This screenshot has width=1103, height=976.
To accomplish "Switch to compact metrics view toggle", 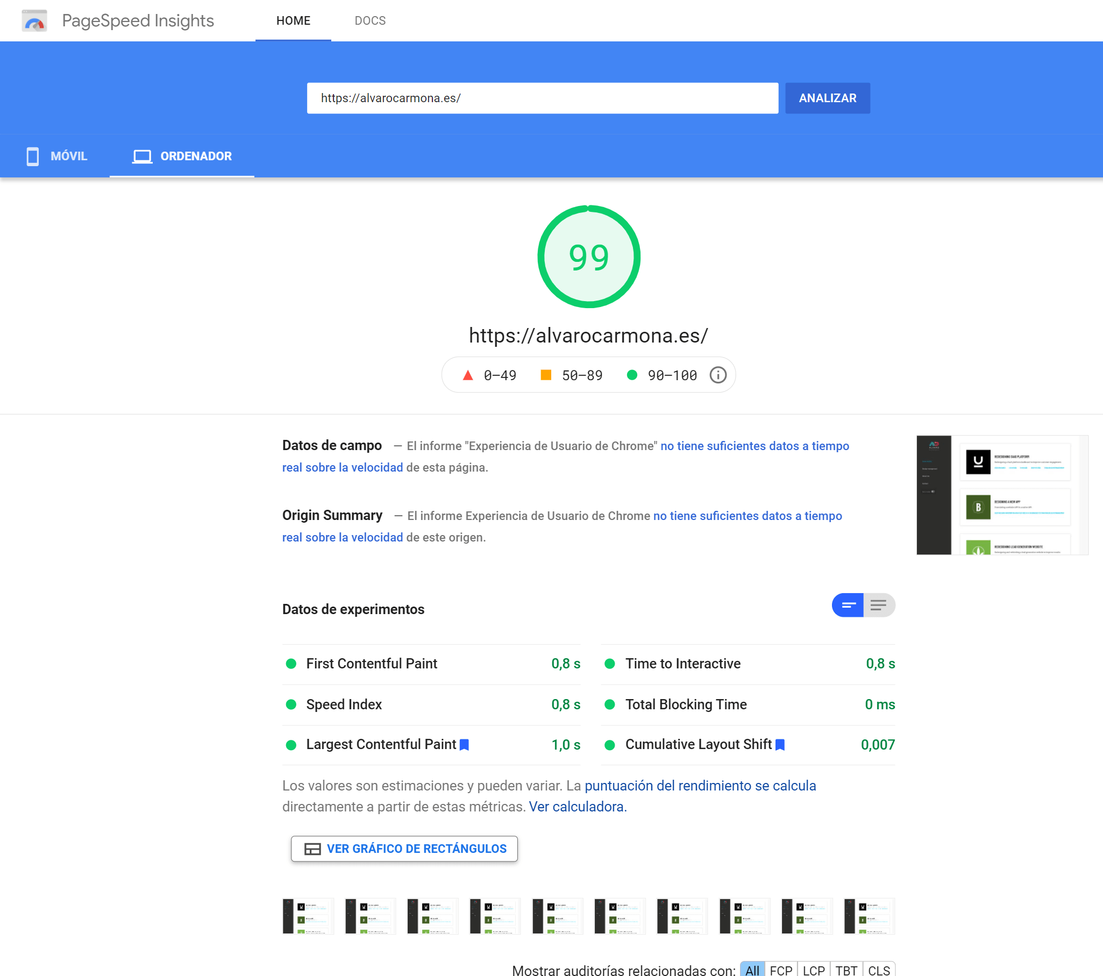I will pos(848,605).
